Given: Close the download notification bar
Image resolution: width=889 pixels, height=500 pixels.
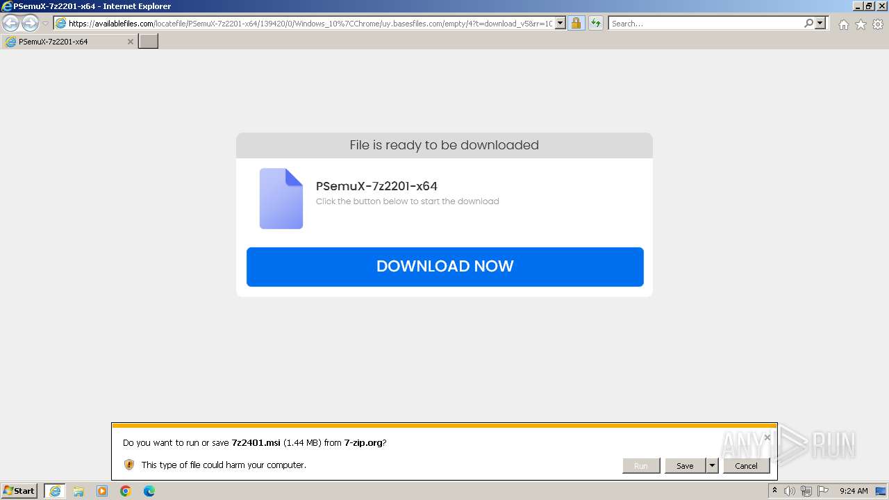Looking at the screenshot, I should tap(767, 437).
